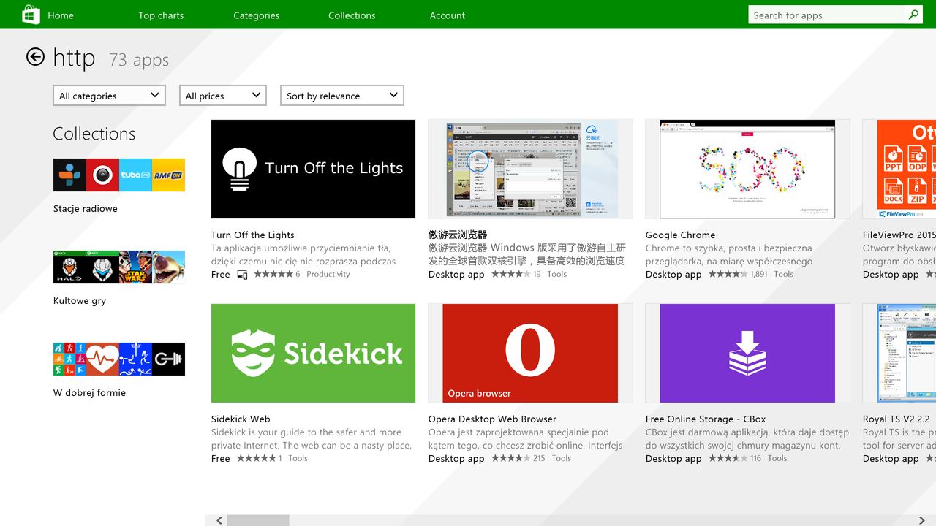Image resolution: width=936 pixels, height=526 pixels.
Task: Open the Royal TS V2.2.2 title
Action: [x=897, y=419]
